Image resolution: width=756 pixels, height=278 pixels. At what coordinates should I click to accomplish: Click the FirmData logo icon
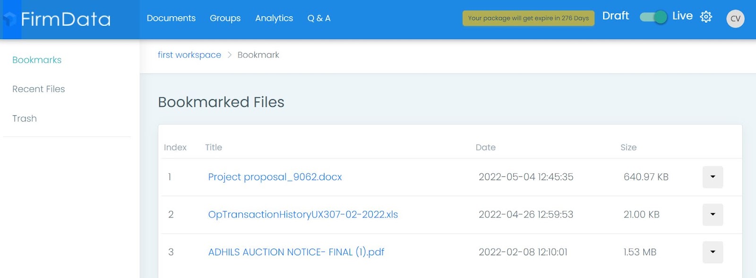pyautogui.click(x=10, y=19)
